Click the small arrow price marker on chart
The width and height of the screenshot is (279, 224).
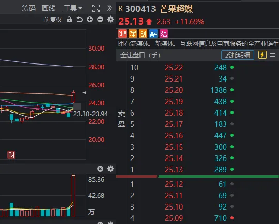[84, 93]
